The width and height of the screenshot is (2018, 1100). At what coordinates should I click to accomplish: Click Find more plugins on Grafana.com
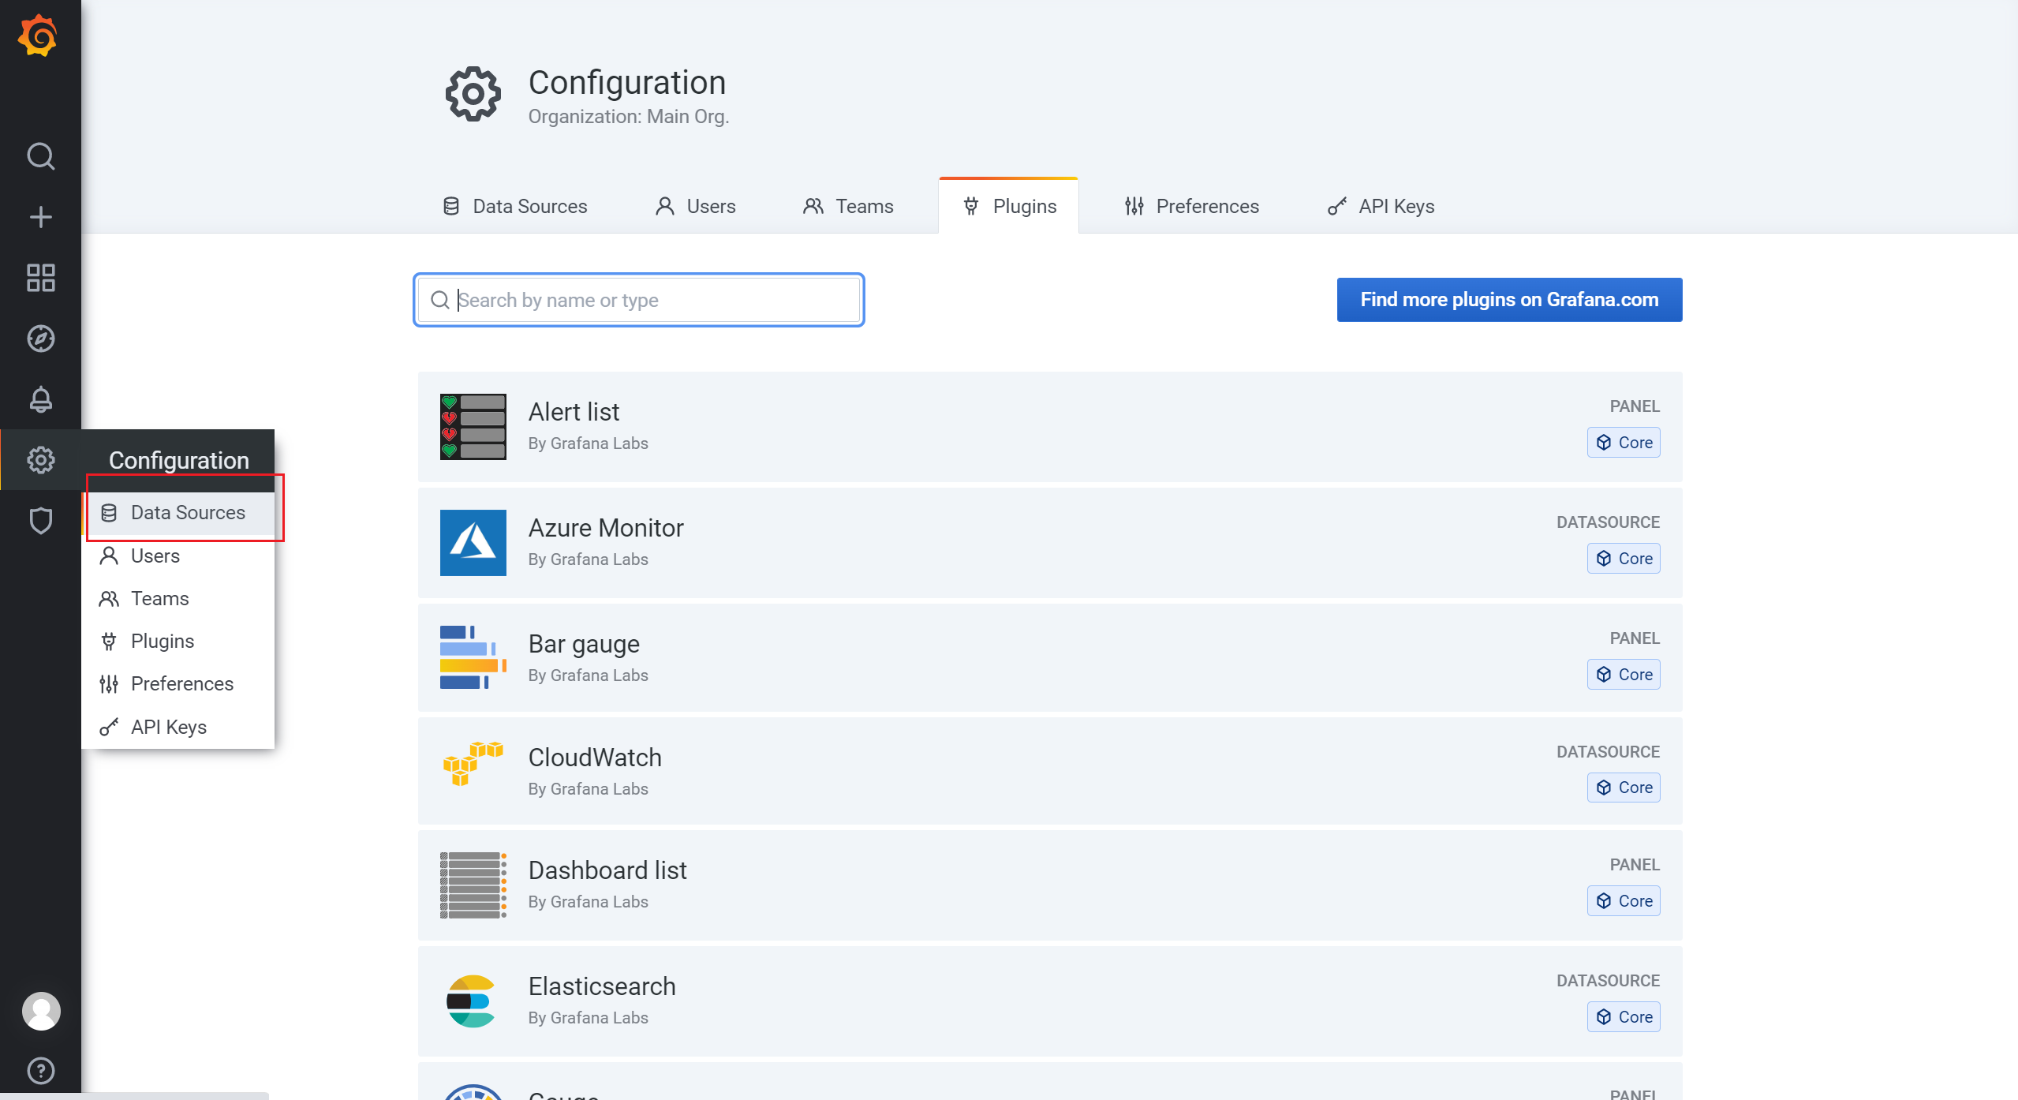coord(1509,300)
